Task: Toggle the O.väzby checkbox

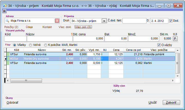Action: tap(159, 45)
